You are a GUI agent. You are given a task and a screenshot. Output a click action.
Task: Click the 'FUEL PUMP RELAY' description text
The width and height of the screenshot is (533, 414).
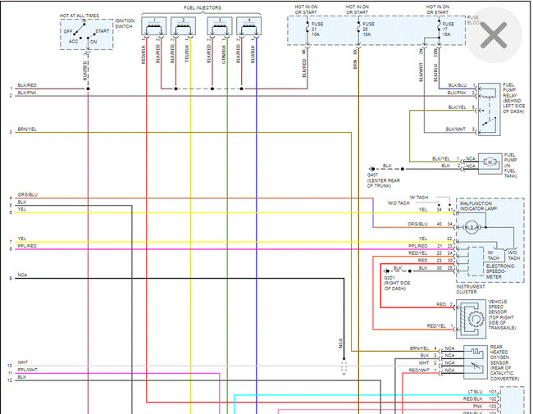[x=513, y=98]
